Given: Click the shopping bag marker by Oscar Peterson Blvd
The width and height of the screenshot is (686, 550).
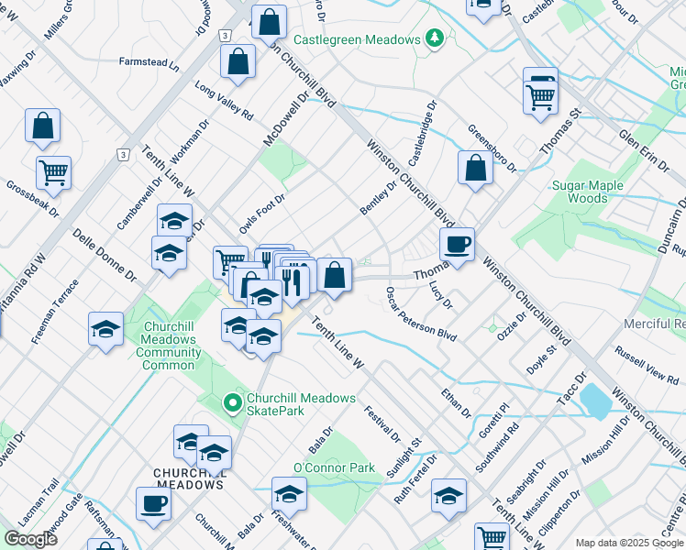Looking at the screenshot, I should (x=335, y=274).
